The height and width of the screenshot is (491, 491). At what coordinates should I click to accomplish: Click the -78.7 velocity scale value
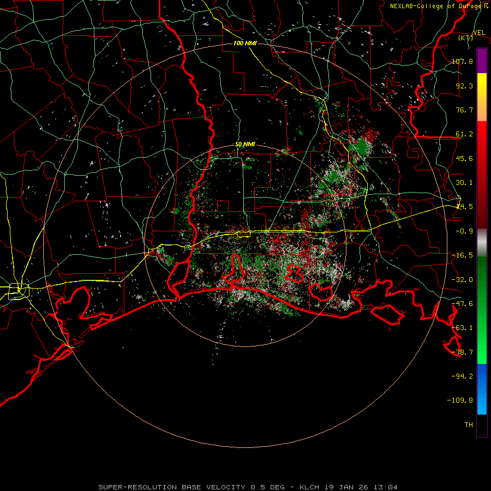[462, 352]
